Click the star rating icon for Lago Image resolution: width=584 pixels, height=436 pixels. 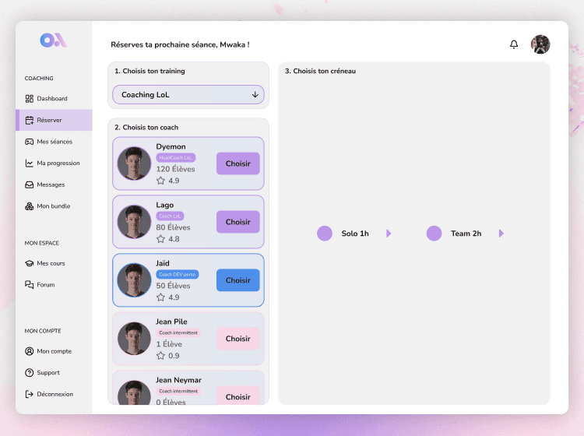coord(160,239)
